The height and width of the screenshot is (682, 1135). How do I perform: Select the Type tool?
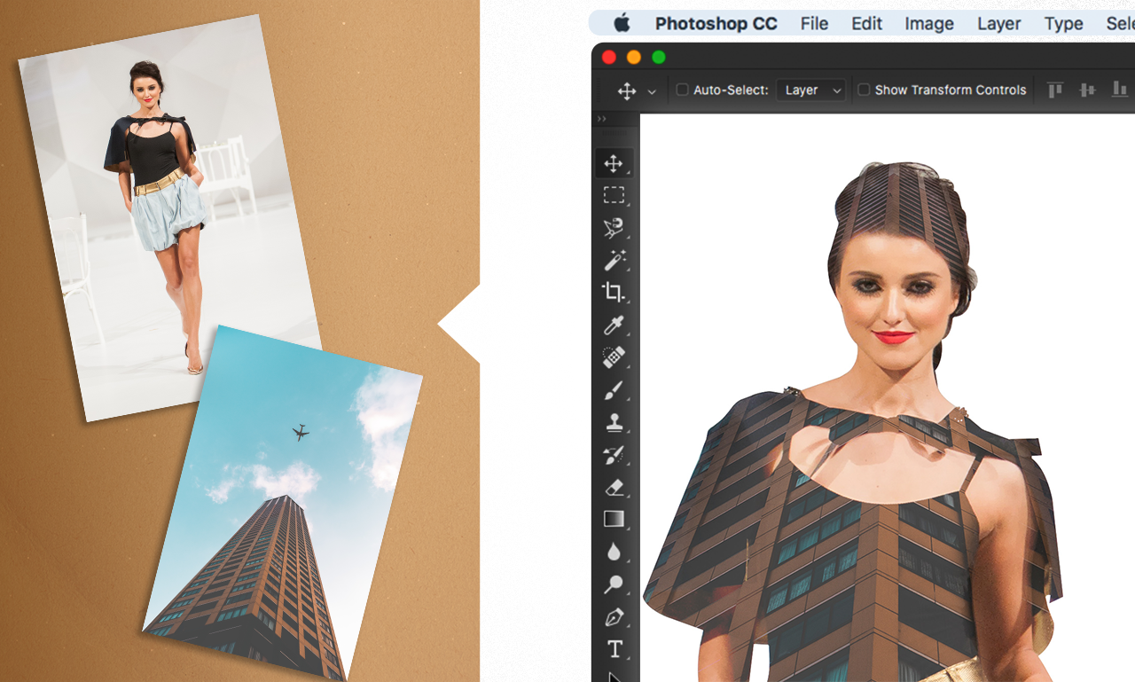pyautogui.click(x=614, y=649)
